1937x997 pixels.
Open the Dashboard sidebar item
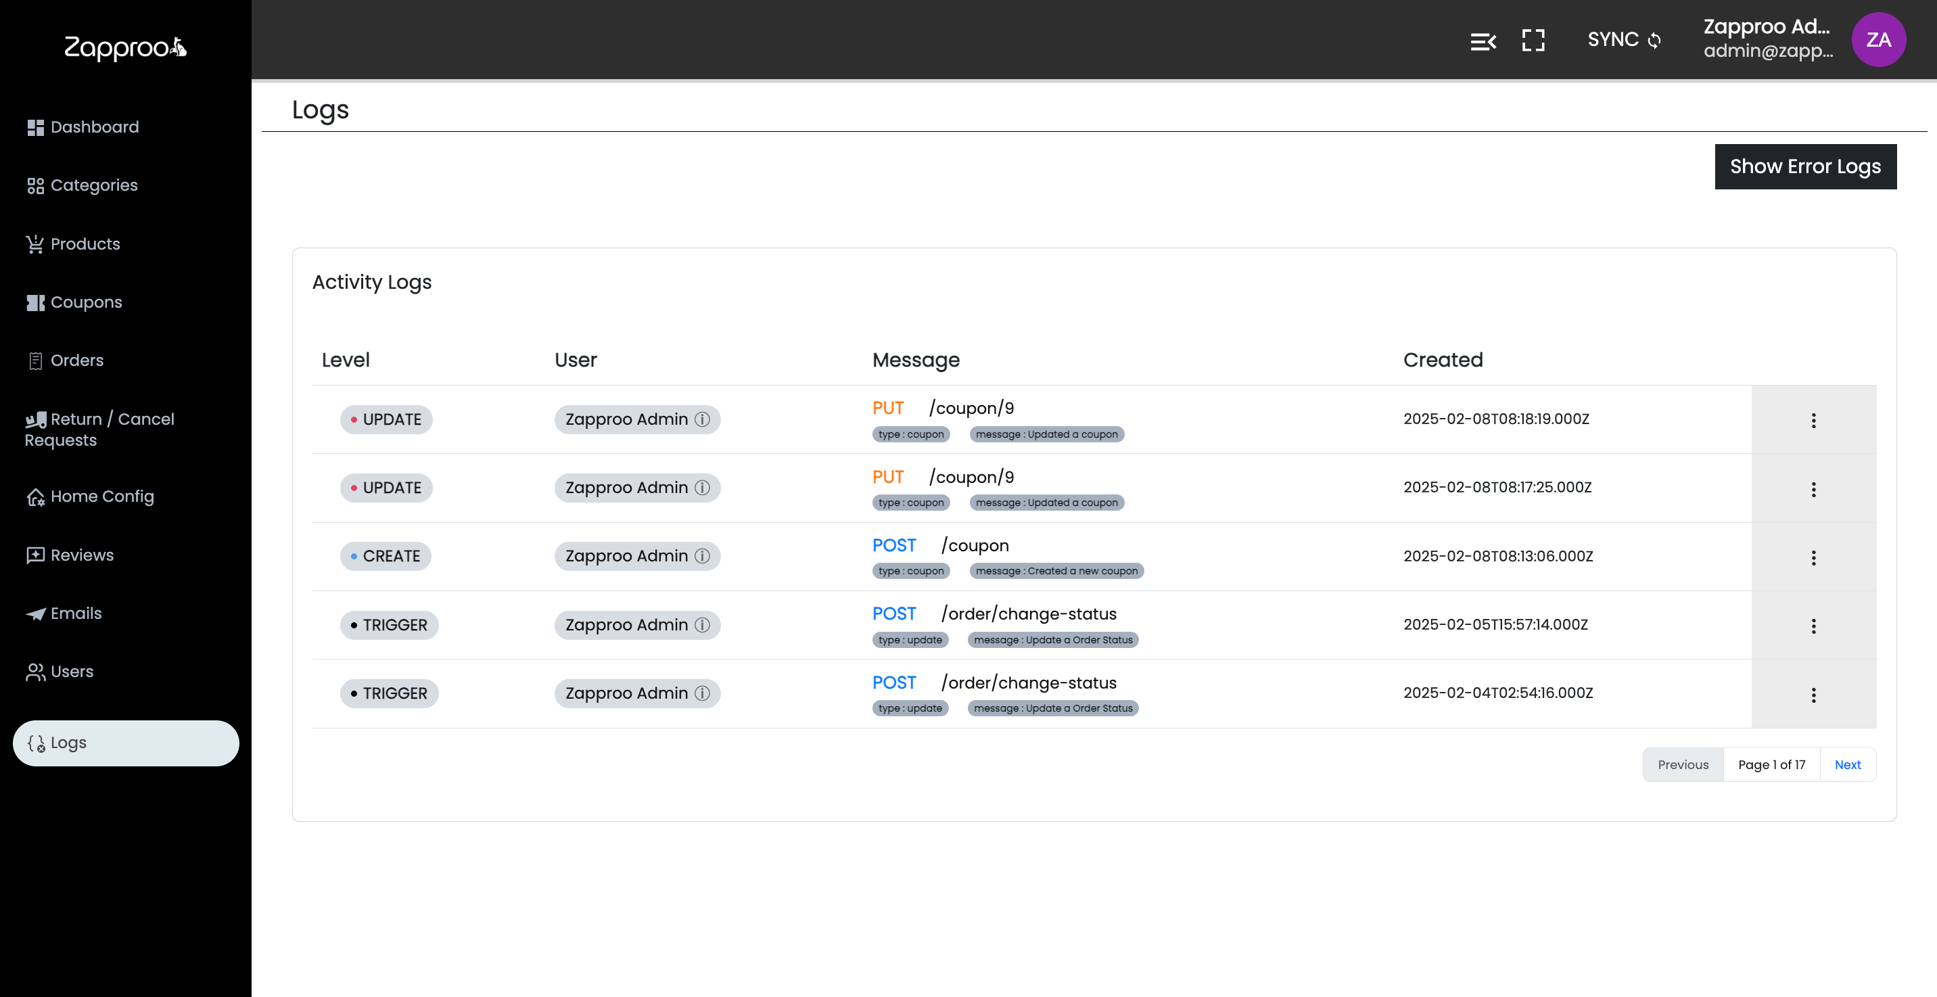(94, 127)
